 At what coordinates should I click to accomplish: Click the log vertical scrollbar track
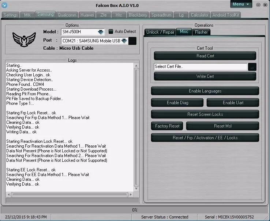[x=136, y=127]
